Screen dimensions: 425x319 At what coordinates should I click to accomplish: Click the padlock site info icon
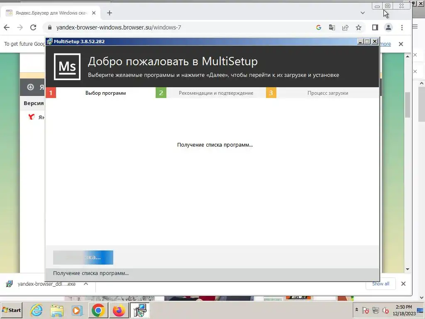(50, 27)
